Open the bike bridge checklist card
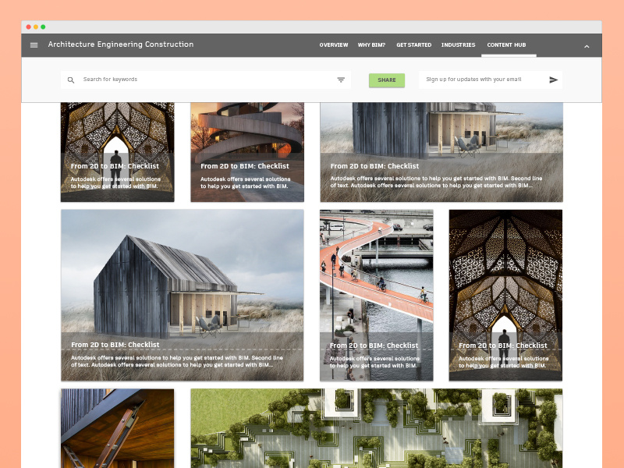This screenshot has height=468, width=624. click(376, 295)
